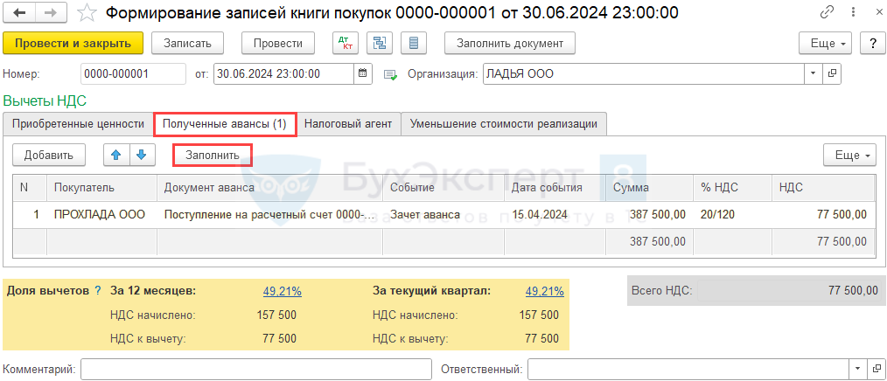887x381 pixels.
Task: Move row down with blue arrow
Action: (142, 155)
